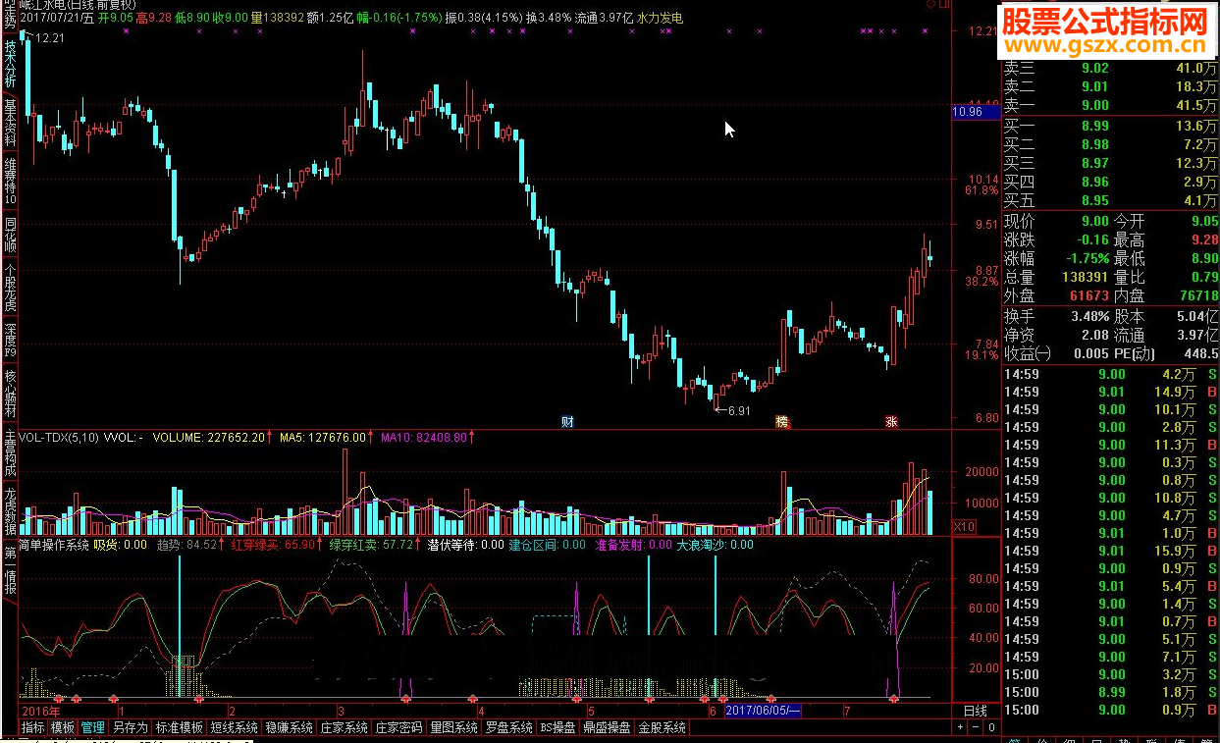Click the 0 button beside zoom controls
The image size is (1220, 743).
click(x=991, y=728)
